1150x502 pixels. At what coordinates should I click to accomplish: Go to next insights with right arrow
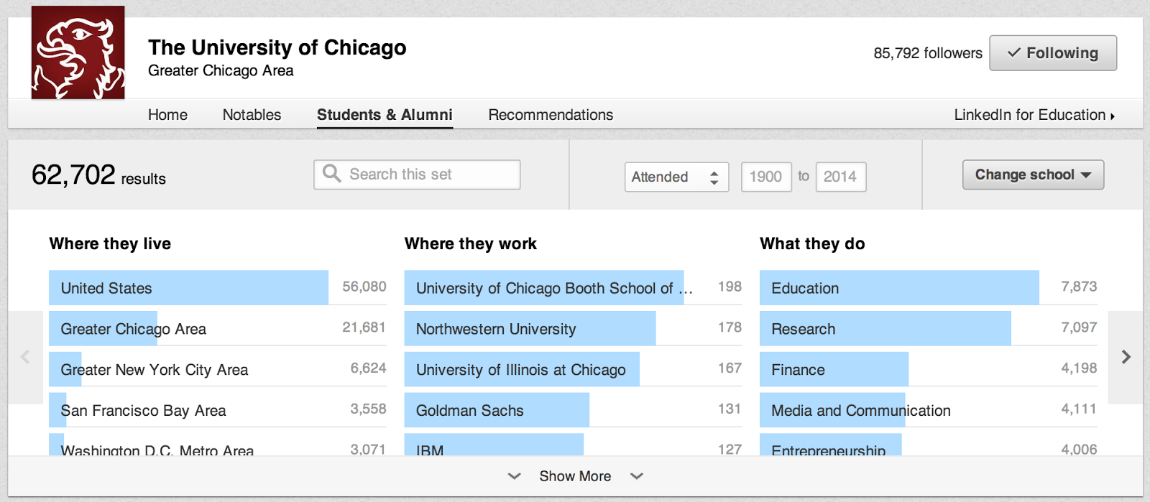coord(1126,357)
